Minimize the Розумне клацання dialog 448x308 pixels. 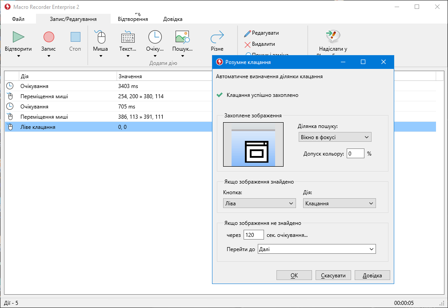(x=343, y=62)
